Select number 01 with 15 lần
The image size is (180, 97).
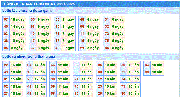pyautogui.click(x=6, y=79)
